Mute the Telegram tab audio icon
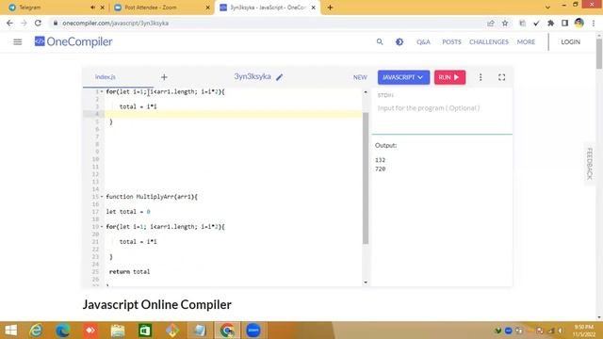The width and height of the screenshot is (603, 339). point(92,8)
